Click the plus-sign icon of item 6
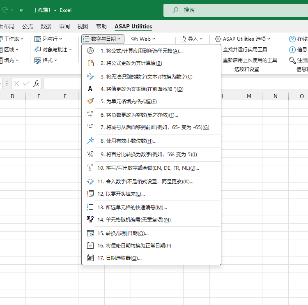308x305 pixels. [x=90, y=115]
